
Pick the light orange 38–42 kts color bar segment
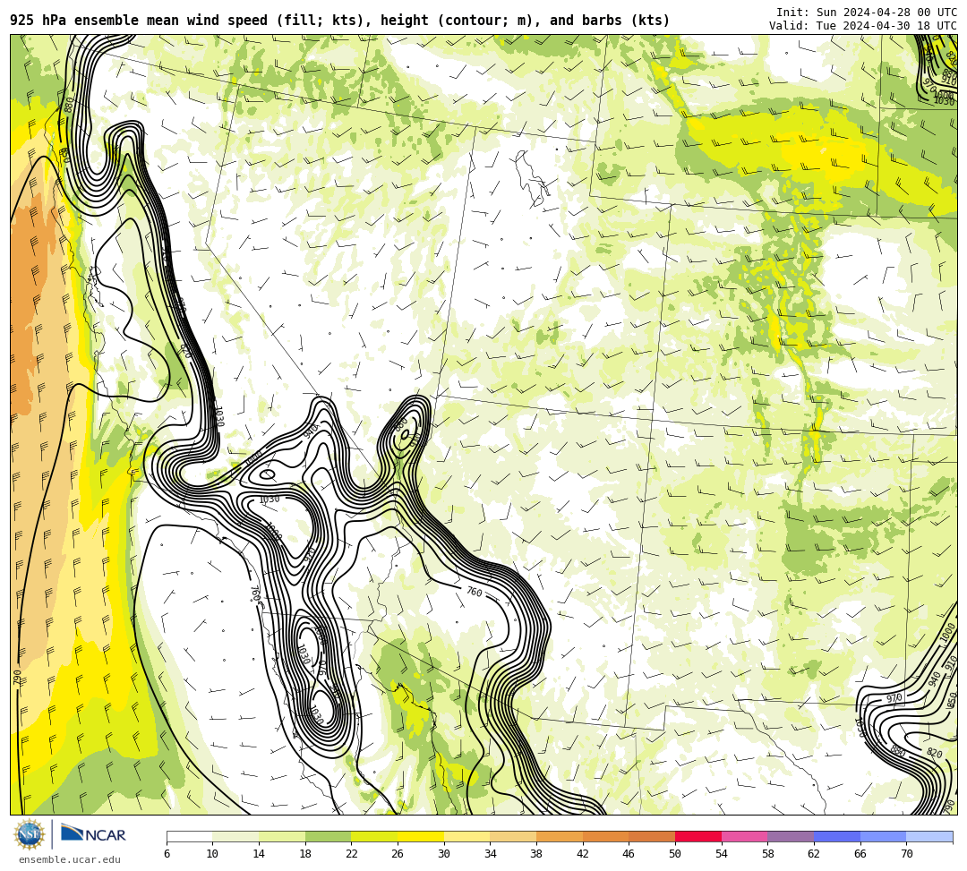pos(560,836)
